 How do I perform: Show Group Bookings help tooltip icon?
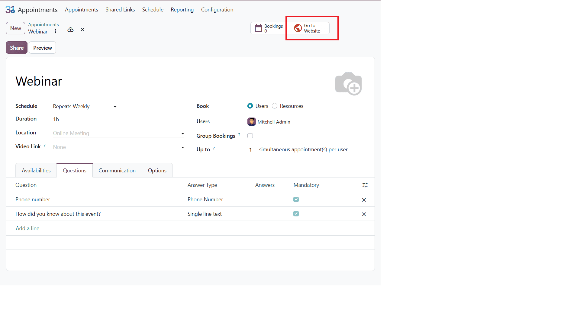pos(239,134)
